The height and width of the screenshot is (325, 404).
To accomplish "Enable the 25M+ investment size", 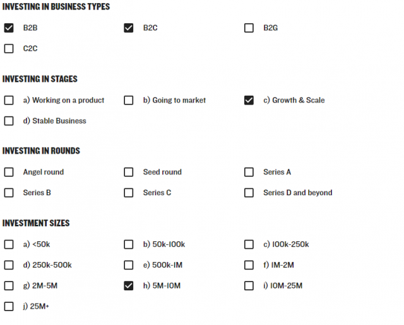I will pyautogui.click(x=9, y=307).
